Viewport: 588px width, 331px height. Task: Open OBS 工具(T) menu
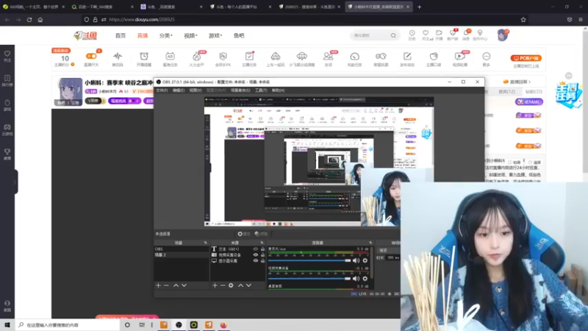pyautogui.click(x=261, y=90)
